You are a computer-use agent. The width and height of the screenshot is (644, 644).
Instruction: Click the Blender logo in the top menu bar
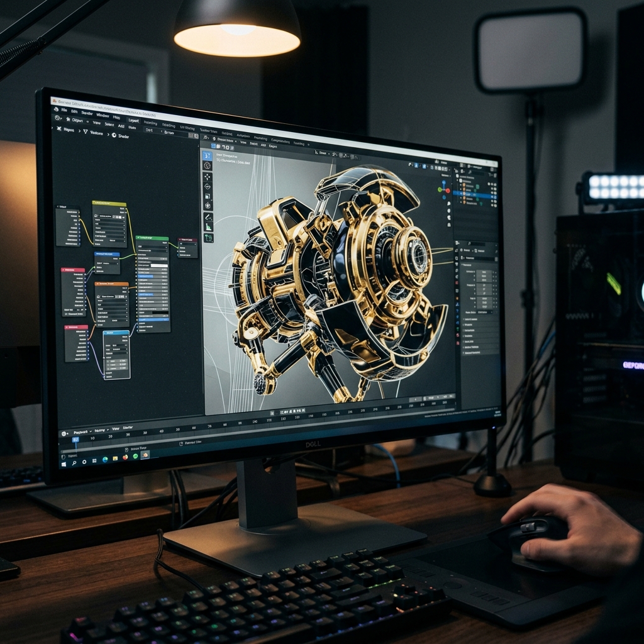coord(56,109)
